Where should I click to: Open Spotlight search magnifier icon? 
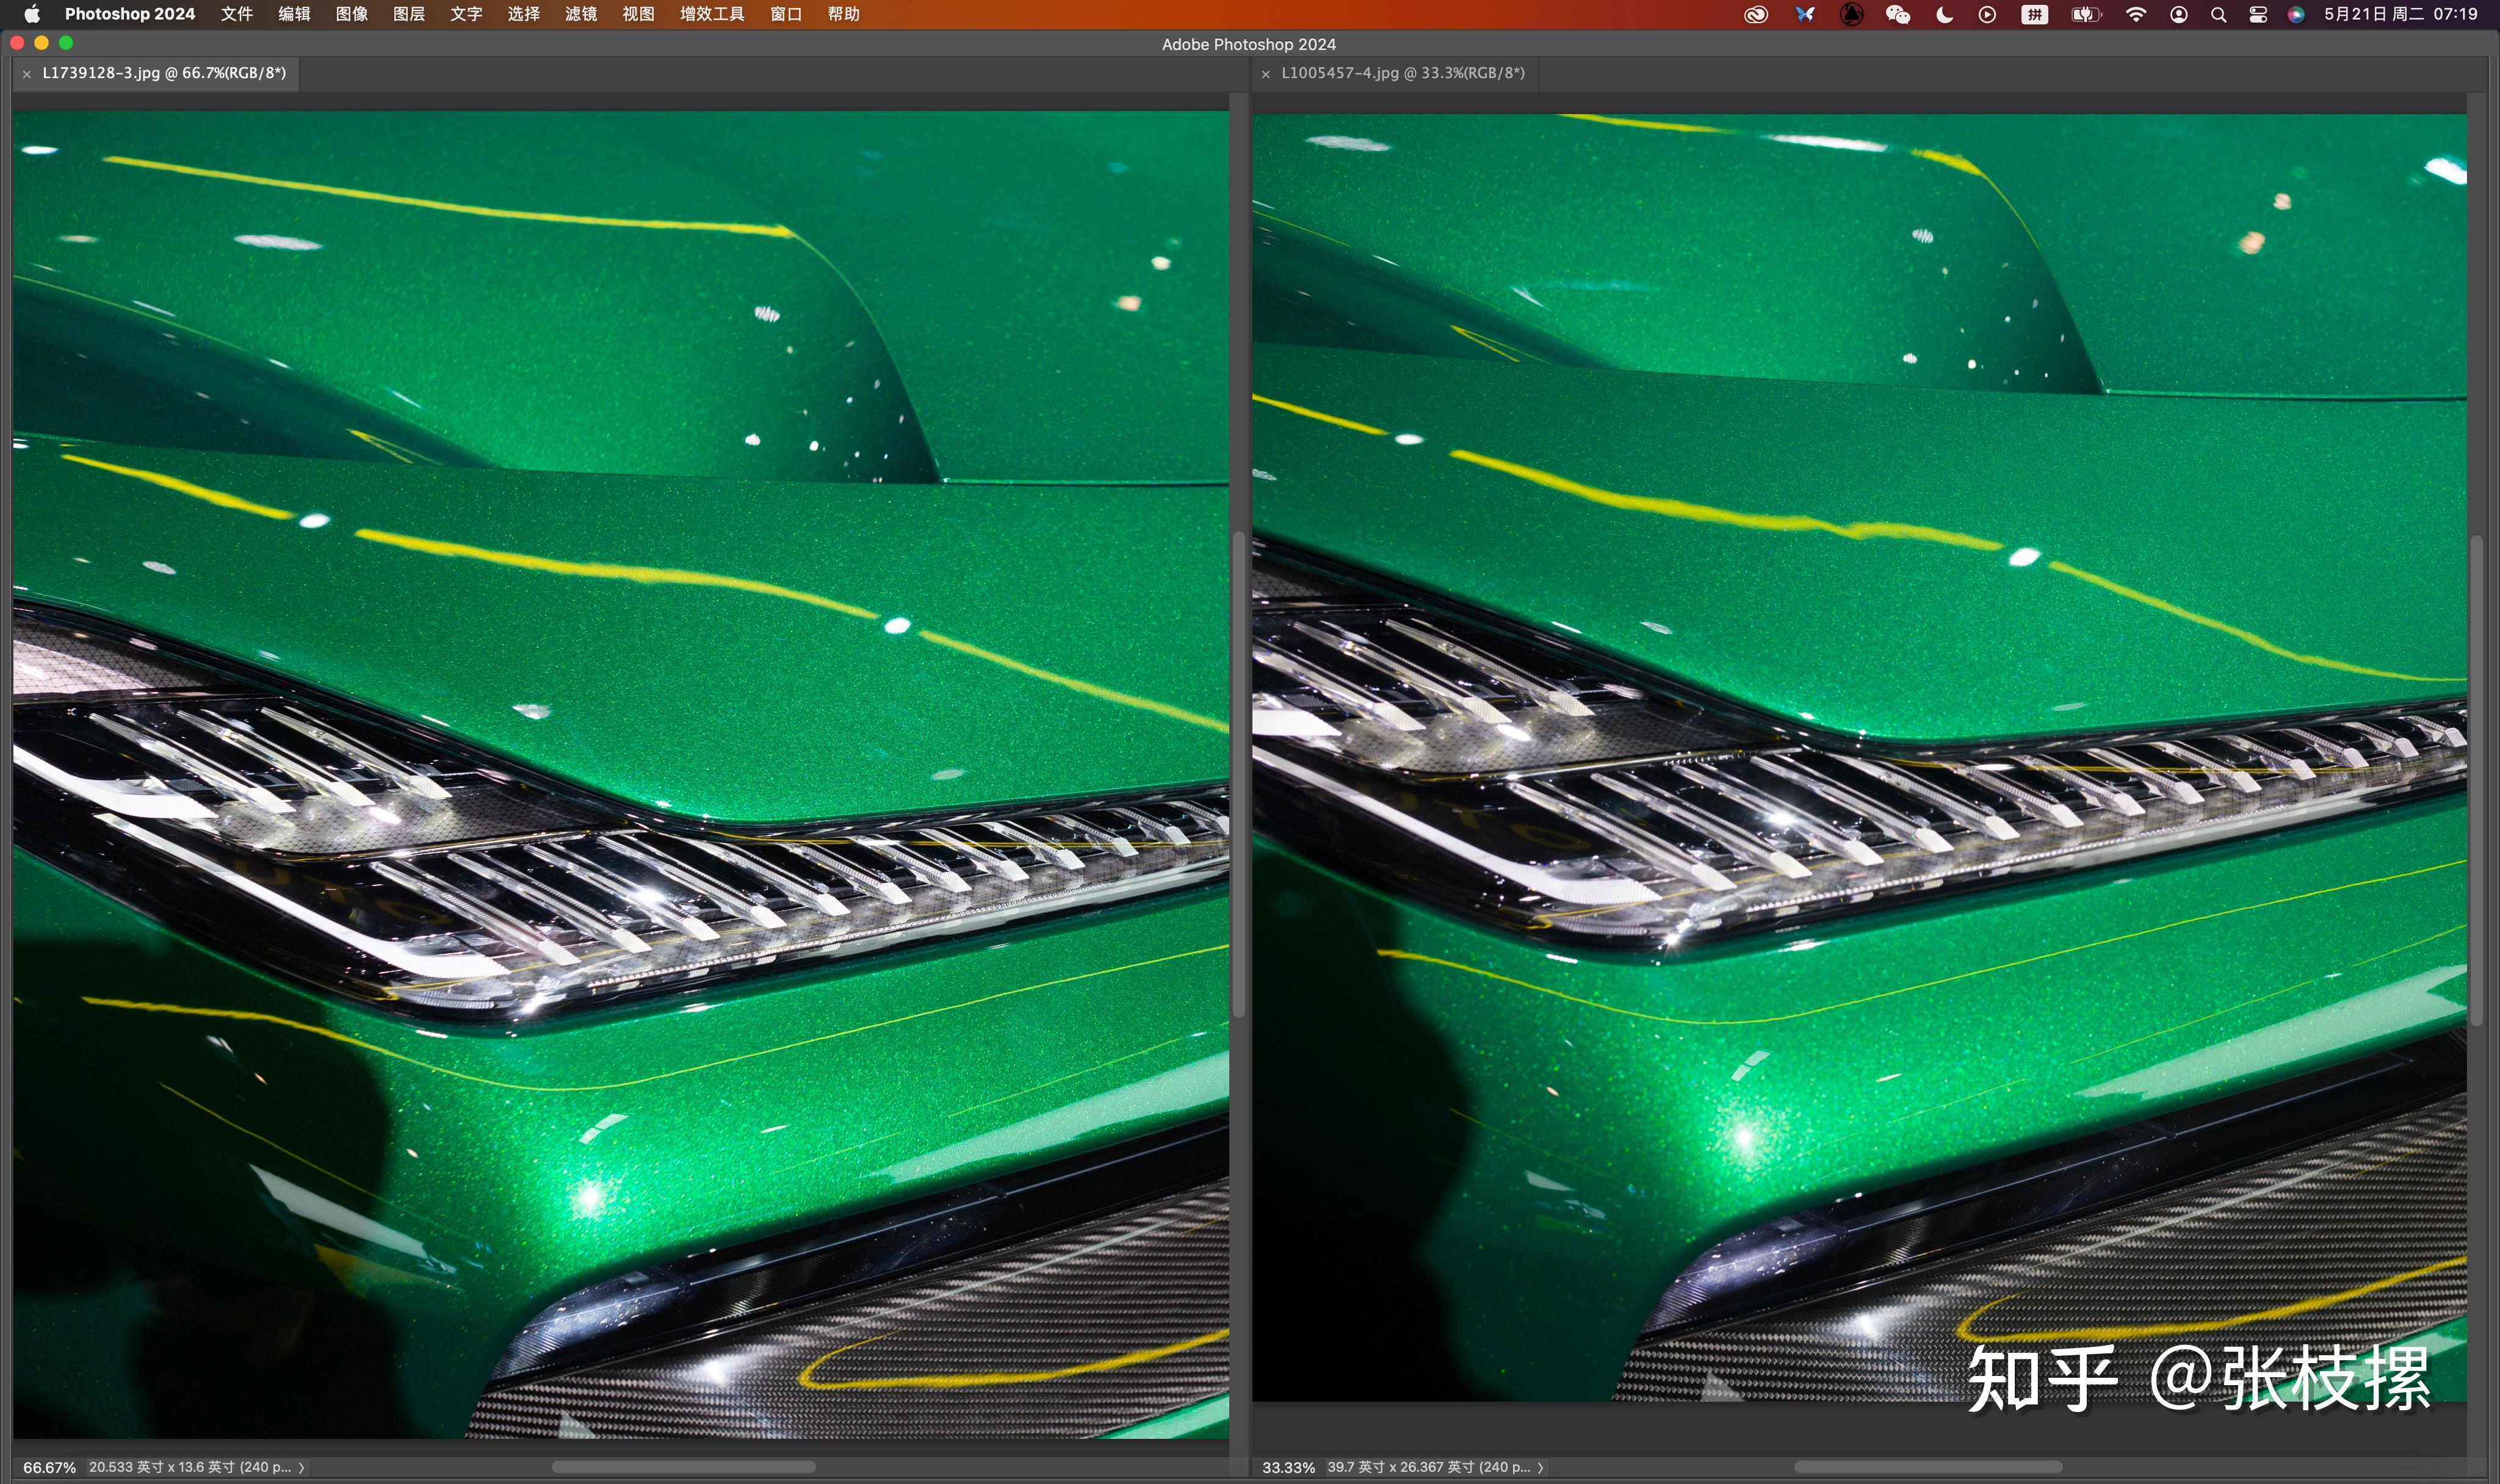pyautogui.click(x=2218, y=14)
